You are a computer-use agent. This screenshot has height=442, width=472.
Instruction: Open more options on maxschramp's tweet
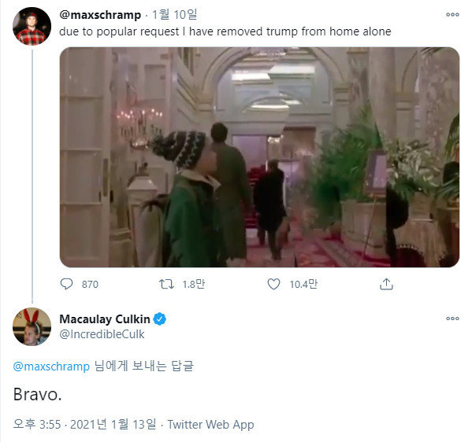point(452,14)
